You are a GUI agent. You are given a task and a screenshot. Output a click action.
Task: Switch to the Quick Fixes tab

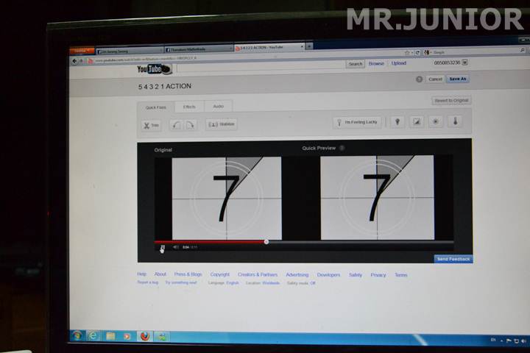156,107
